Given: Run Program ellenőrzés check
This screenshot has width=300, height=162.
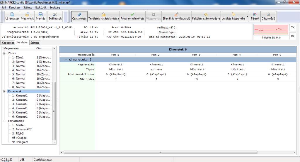Looking at the screenshot, I should coord(132,16).
